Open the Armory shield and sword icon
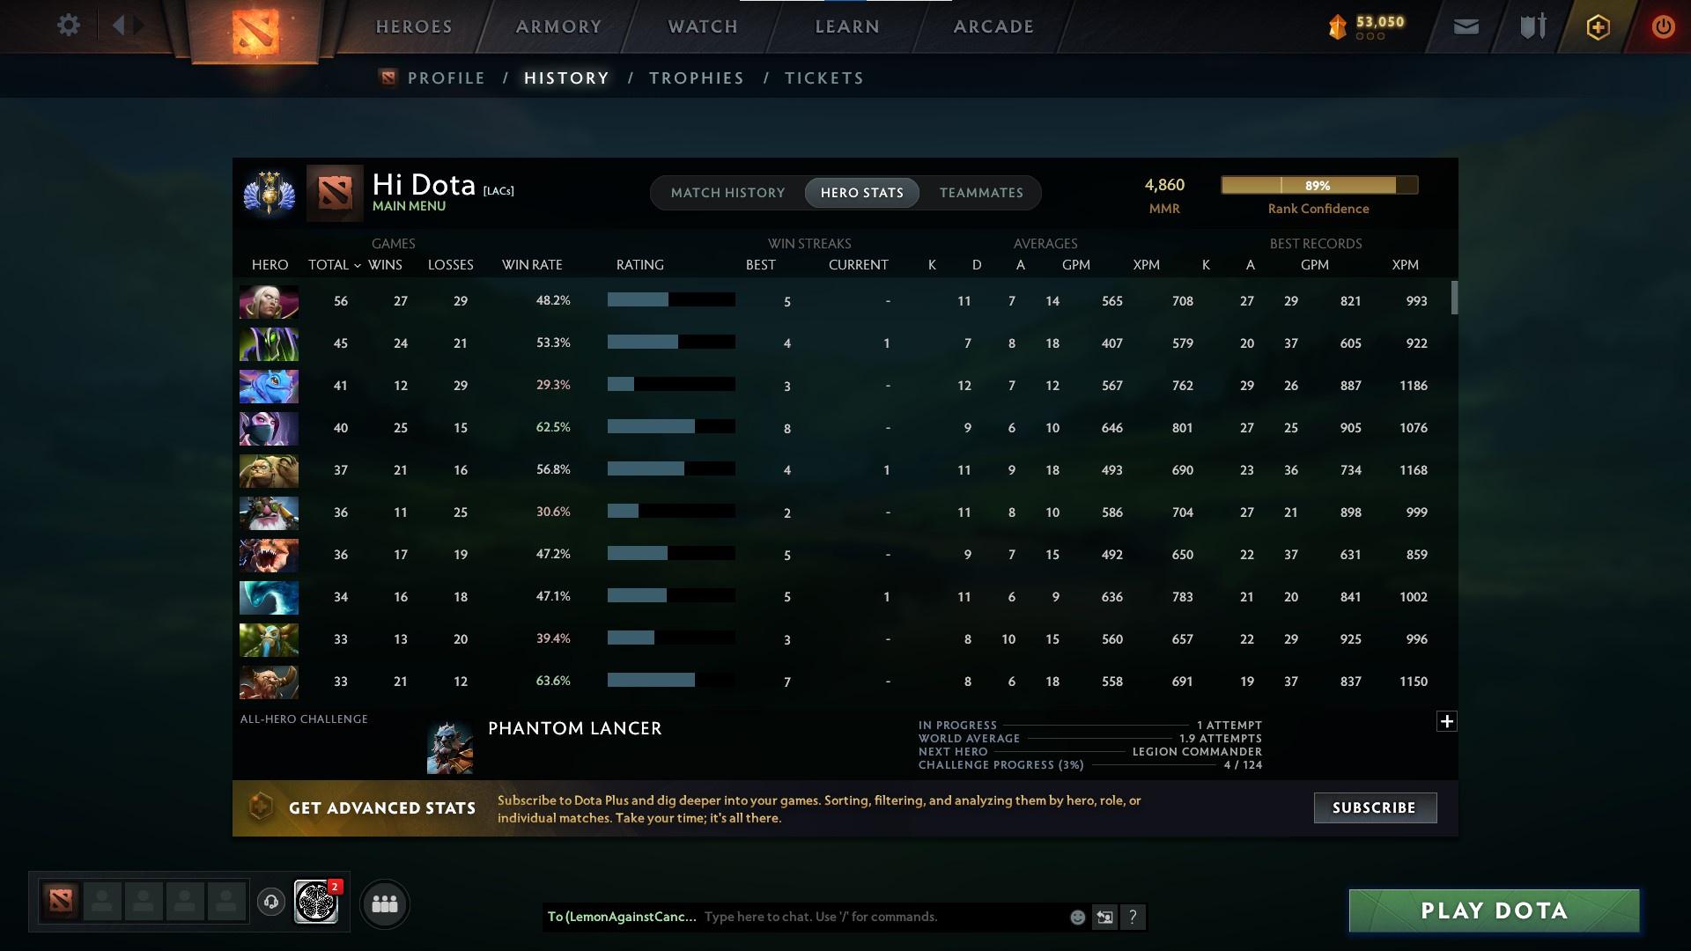Viewport: 1691px width, 951px height. tap(1531, 26)
